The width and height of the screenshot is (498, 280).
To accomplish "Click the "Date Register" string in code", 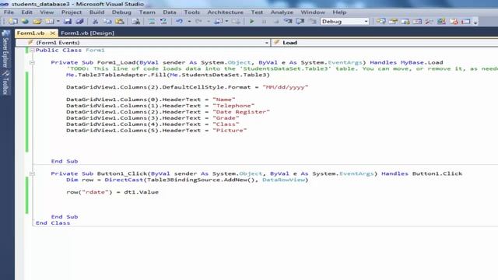I will coord(241,112).
